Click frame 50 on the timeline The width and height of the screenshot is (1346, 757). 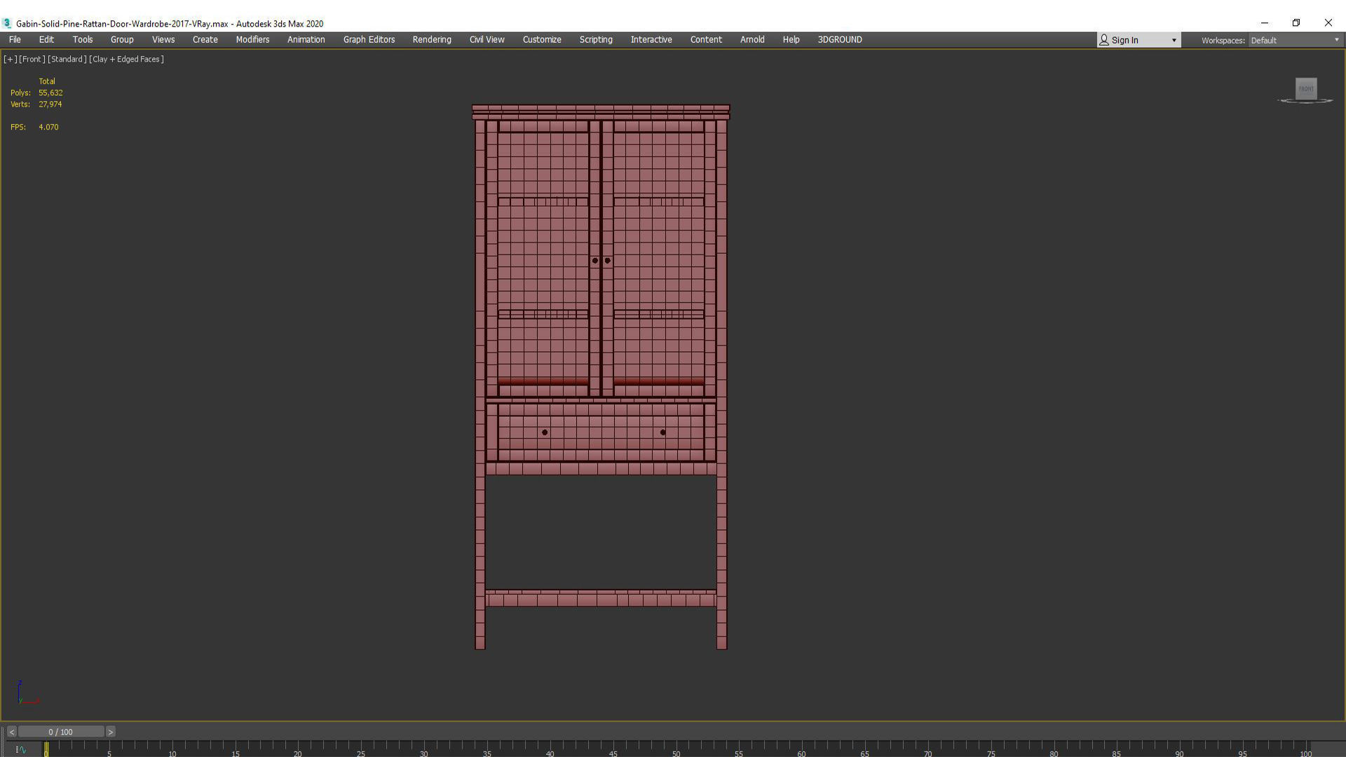click(x=676, y=749)
